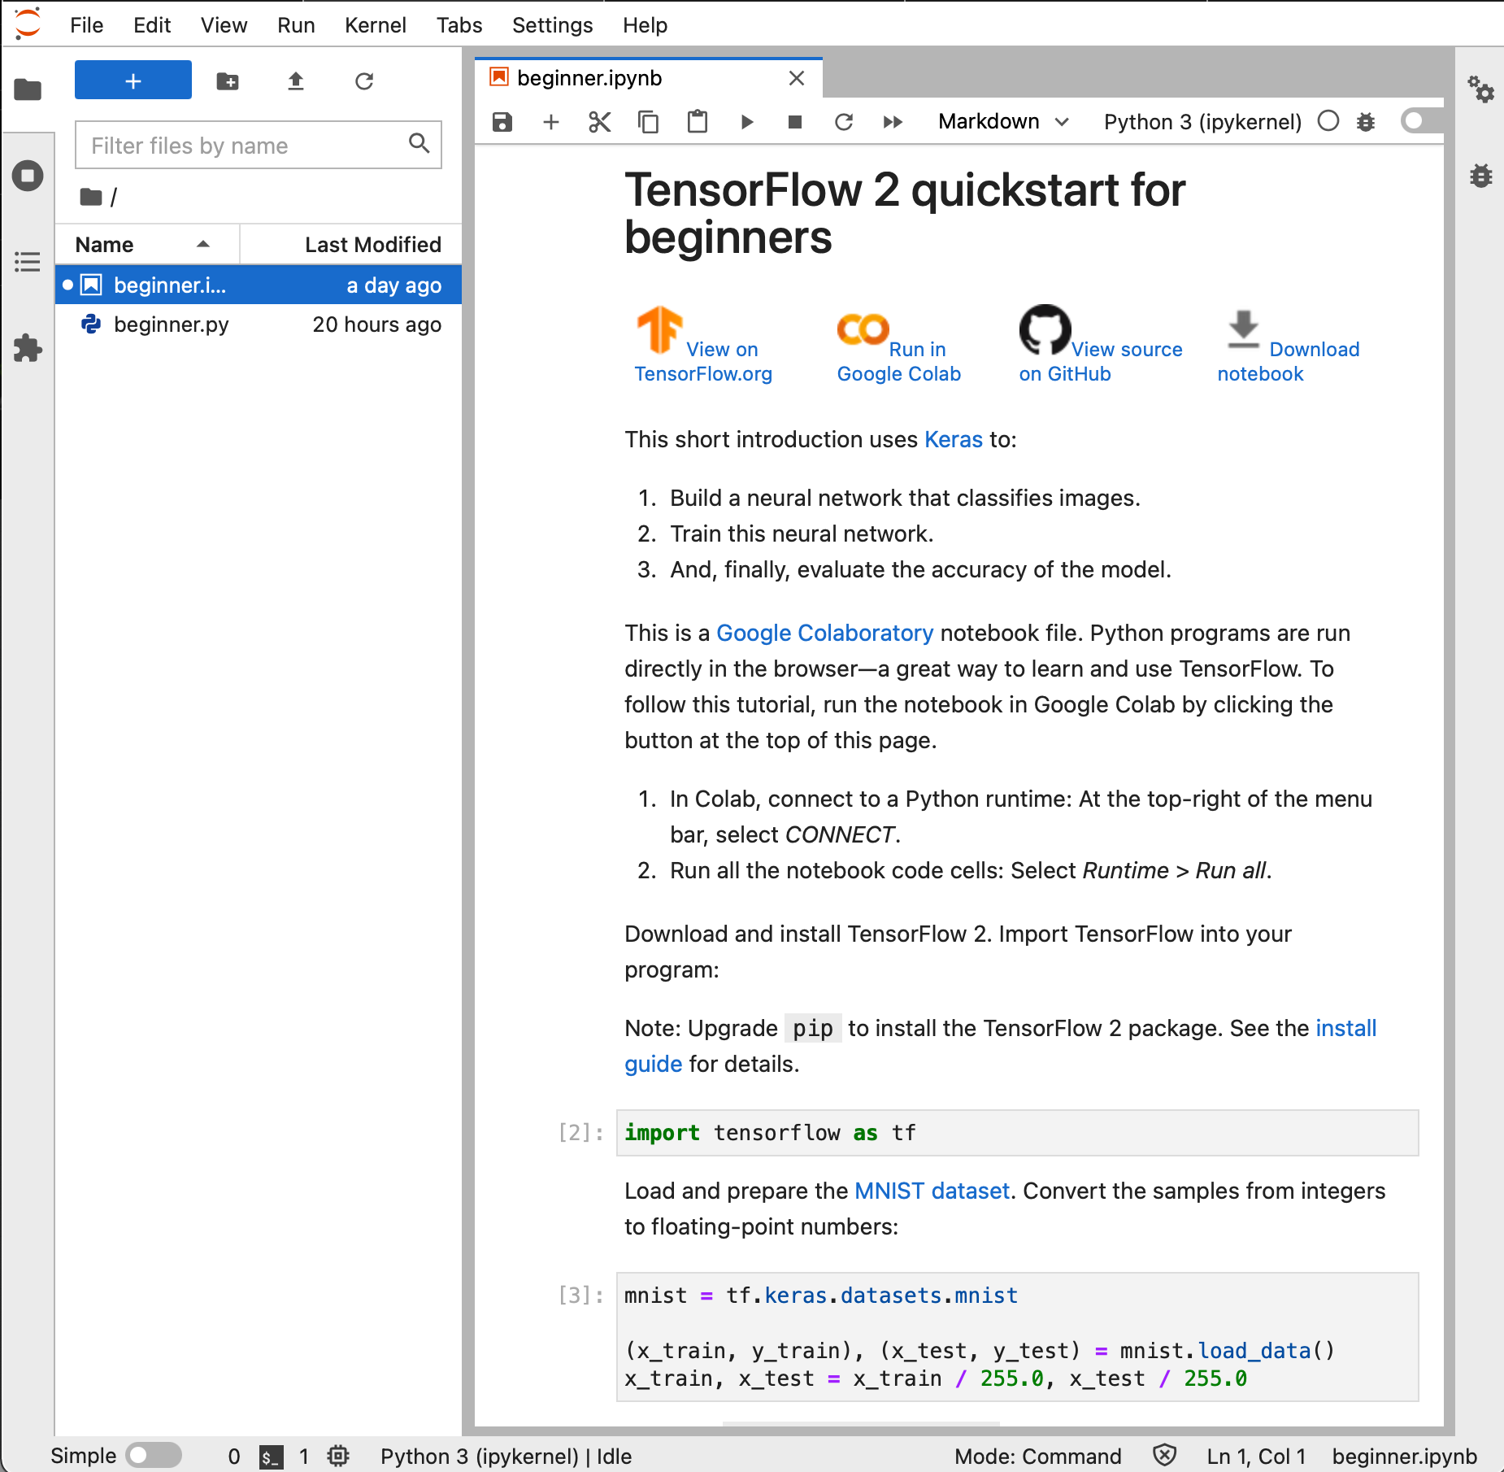Sort files by Name column header
Screen dimensions: 1504x1472
[146, 244]
